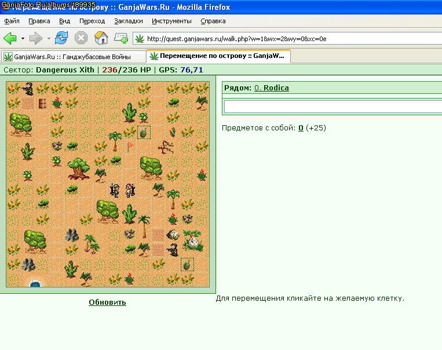Click the green Back arrow button
Screen dimensions: 442x350
10,38
